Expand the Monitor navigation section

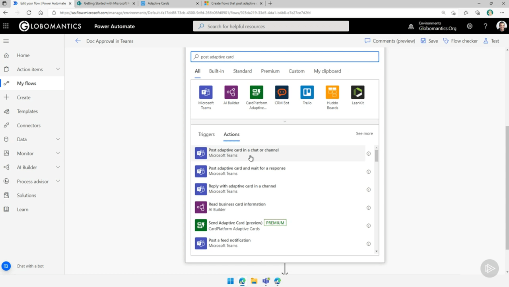[58, 153]
